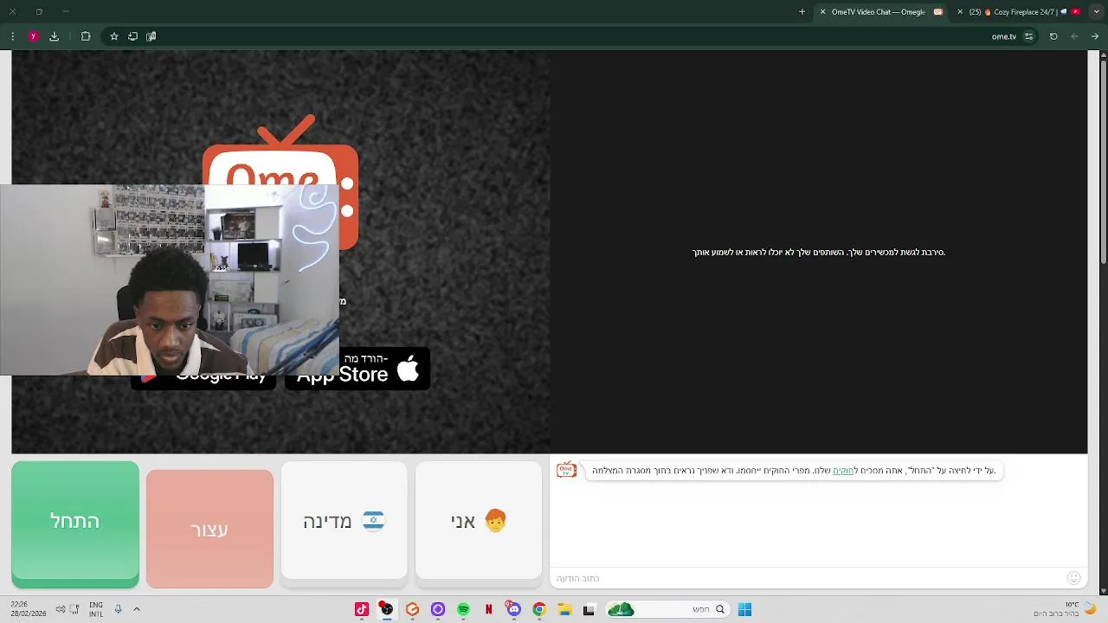Open the black square app next to File Explorer

point(589,609)
